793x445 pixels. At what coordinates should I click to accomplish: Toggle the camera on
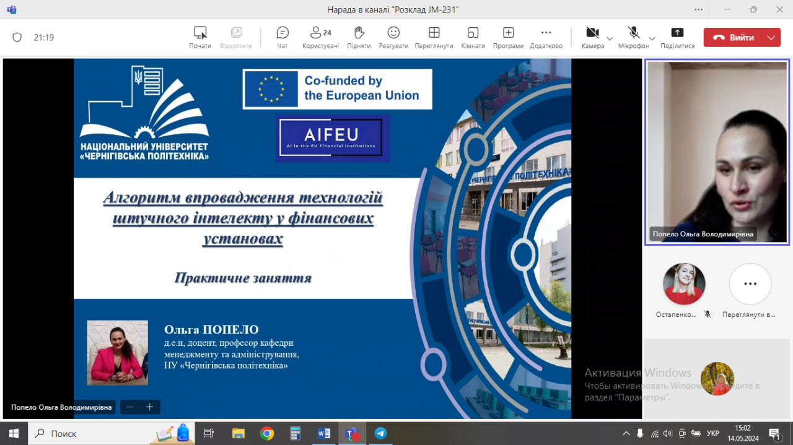point(592,37)
